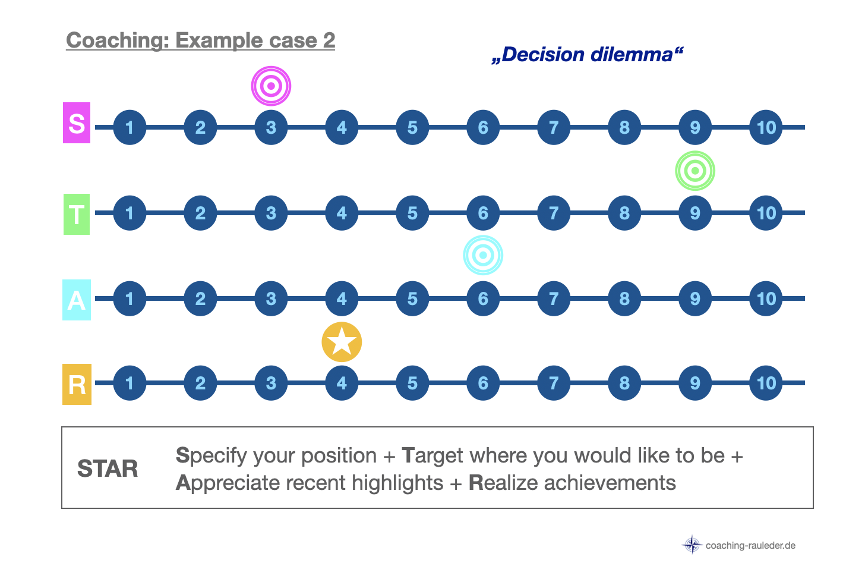Click the gold star icon above R row

pyautogui.click(x=342, y=342)
